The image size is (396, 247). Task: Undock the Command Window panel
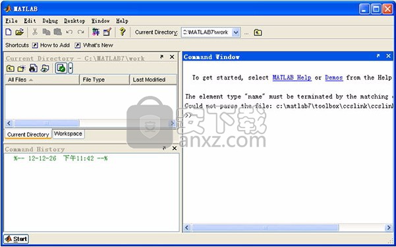click(378, 56)
